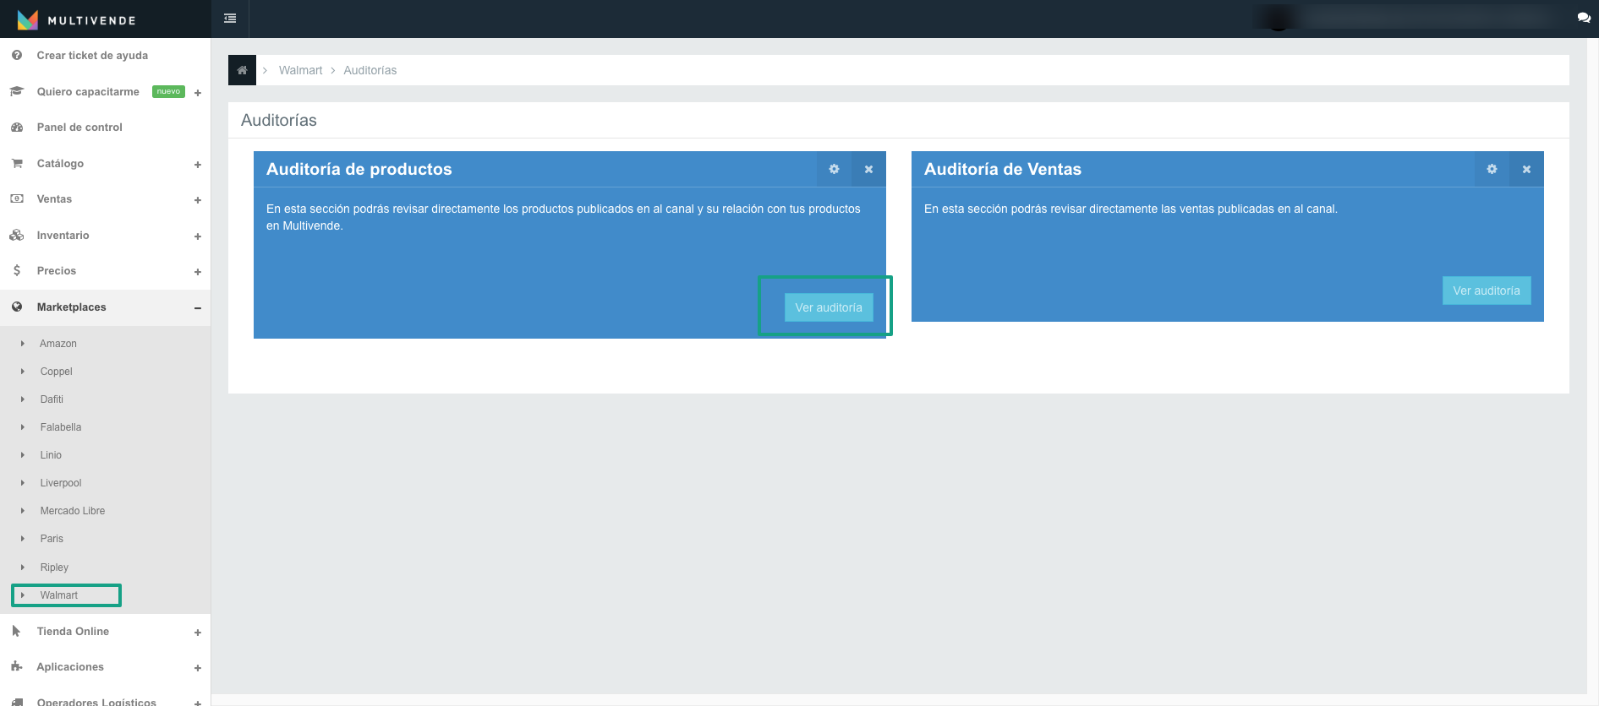Image resolution: width=1599 pixels, height=706 pixels.
Task: Click the Auditoría de Ventas title
Action: point(1003,169)
